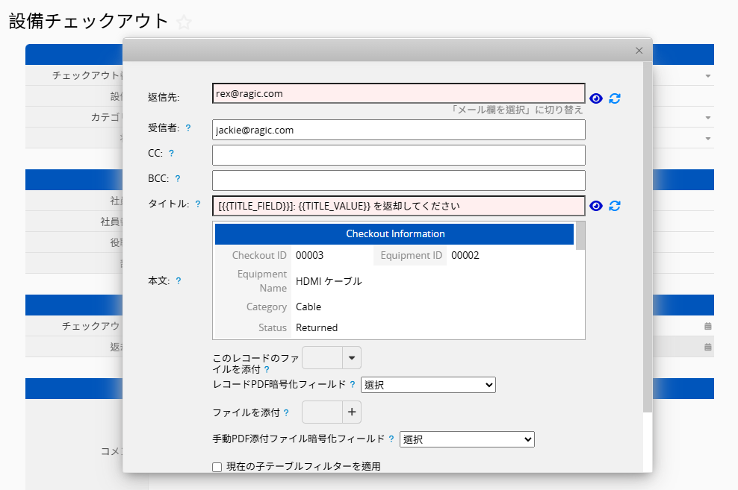This screenshot has width=738, height=490.
Task: Open the calendar icon on the checkout date row
Action: coord(707,326)
